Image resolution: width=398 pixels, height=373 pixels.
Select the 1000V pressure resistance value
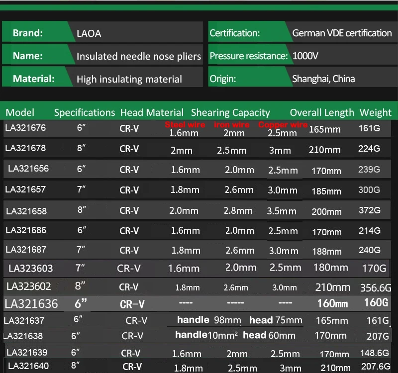pyautogui.click(x=305, y=56)
